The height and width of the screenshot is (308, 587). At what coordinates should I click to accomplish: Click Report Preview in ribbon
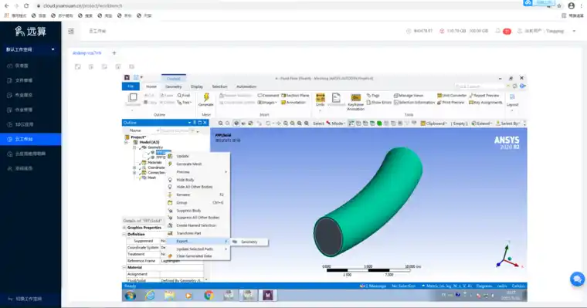[484, 96]
